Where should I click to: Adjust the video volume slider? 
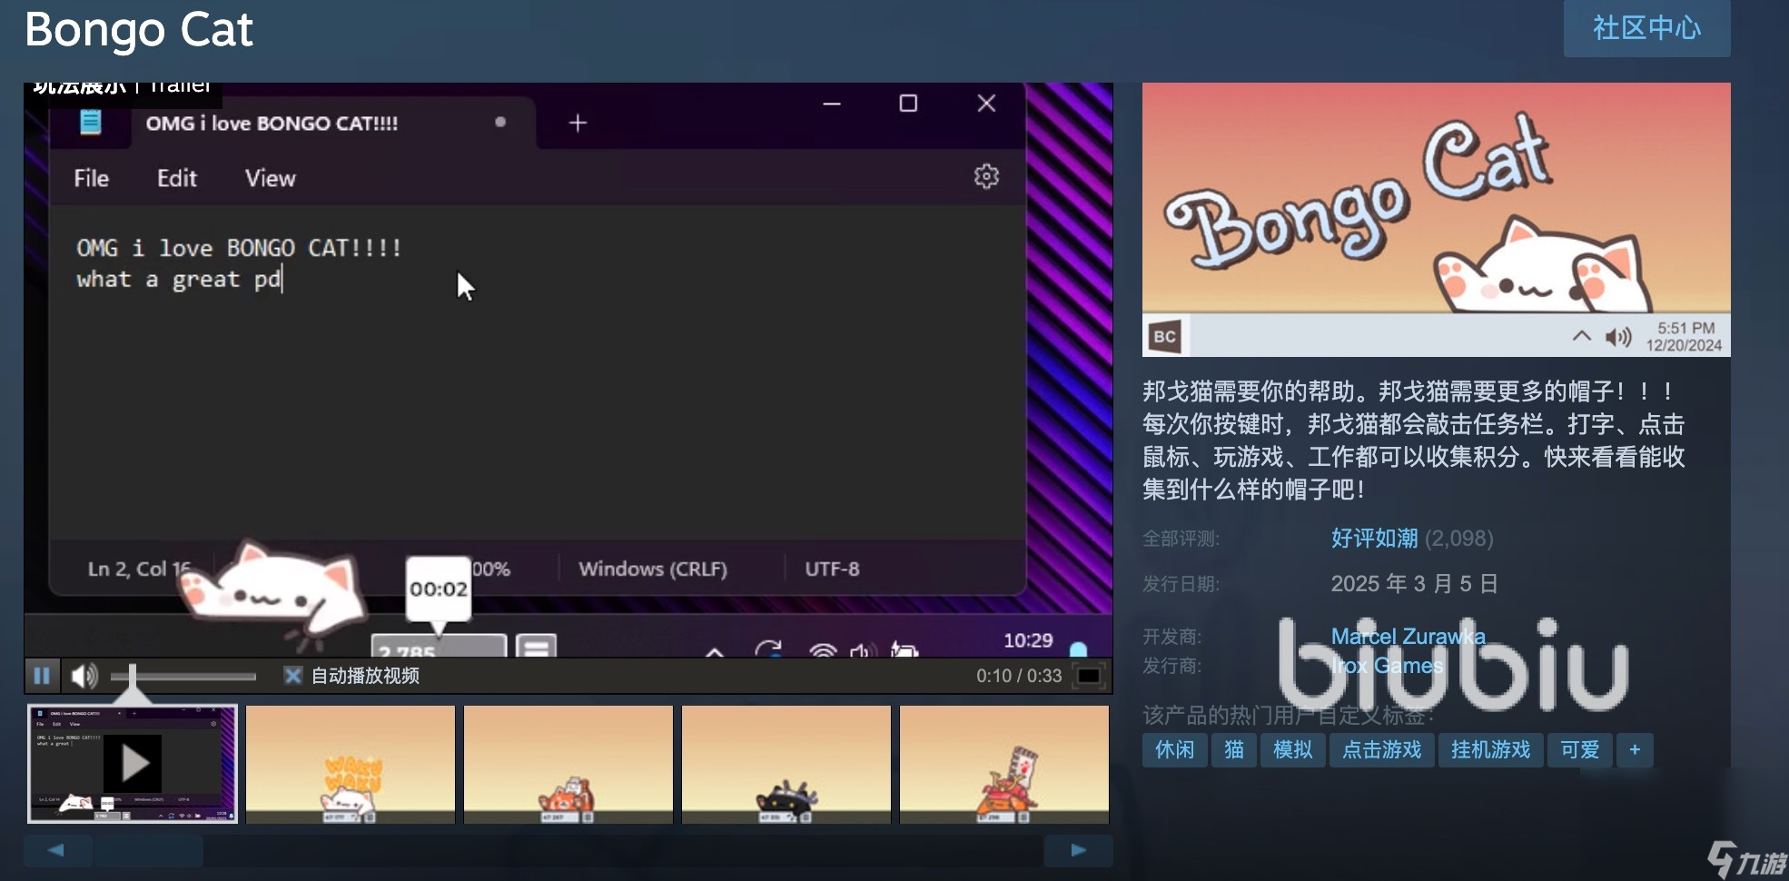point(183,676)
